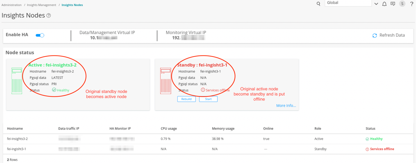Open the messages chat icon
The image size is (416, 163).
click(x=393, y=4)
